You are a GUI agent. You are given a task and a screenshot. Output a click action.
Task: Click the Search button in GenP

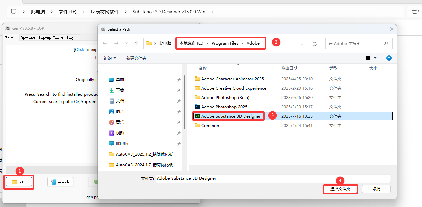[60, 182]
